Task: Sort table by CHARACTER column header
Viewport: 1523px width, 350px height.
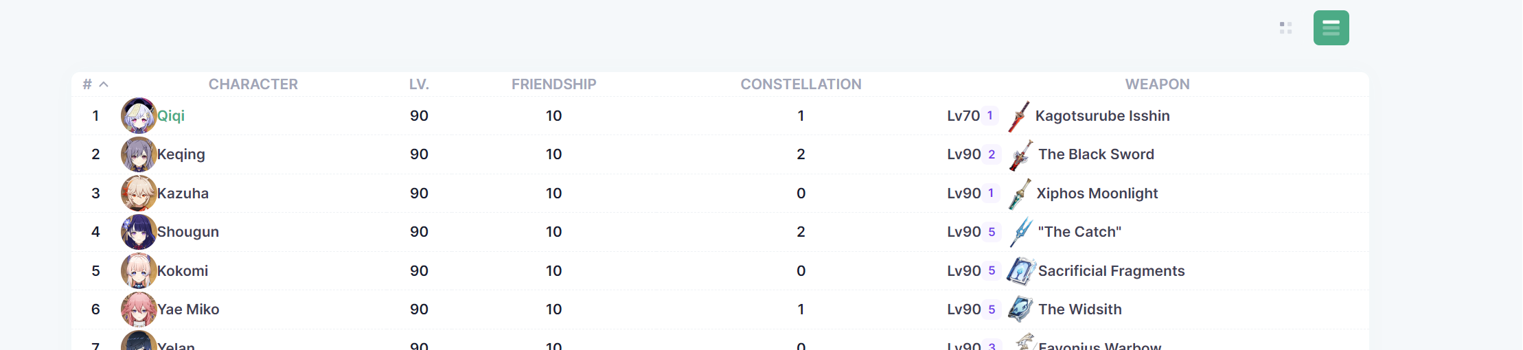Action: [x=253, y=84]
